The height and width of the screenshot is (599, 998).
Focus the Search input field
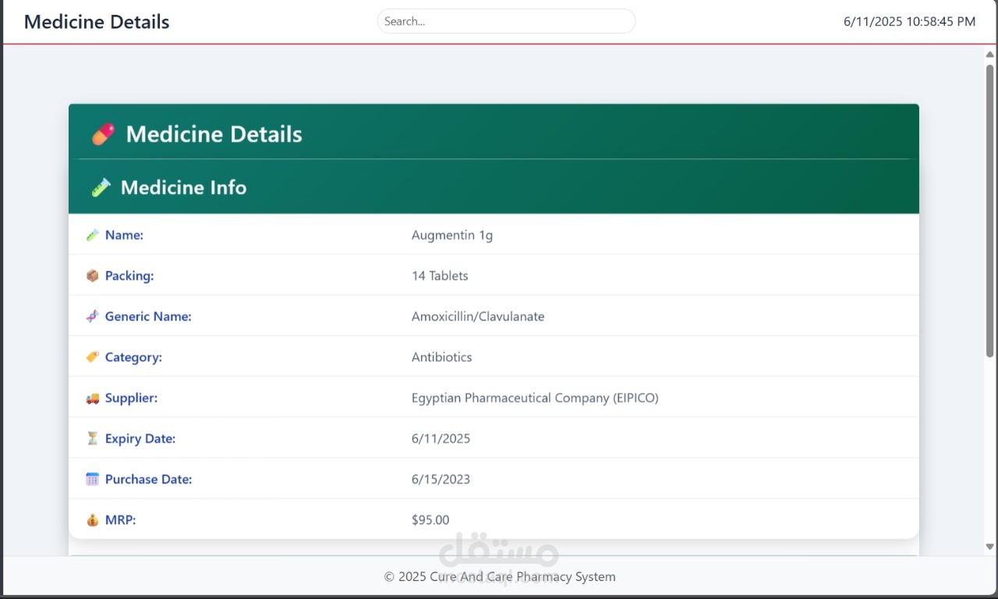506,21
